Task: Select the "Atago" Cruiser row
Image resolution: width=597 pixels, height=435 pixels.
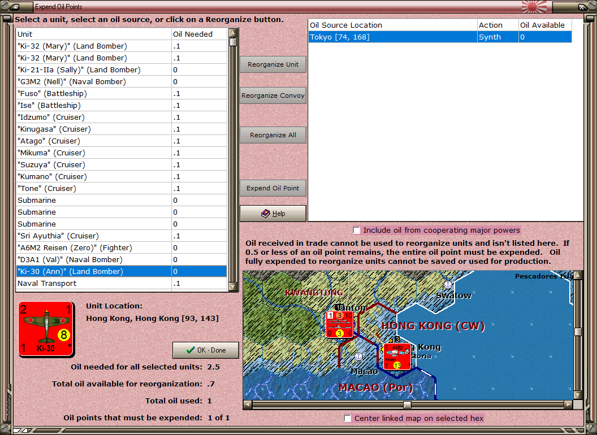Action: (122, 141)
